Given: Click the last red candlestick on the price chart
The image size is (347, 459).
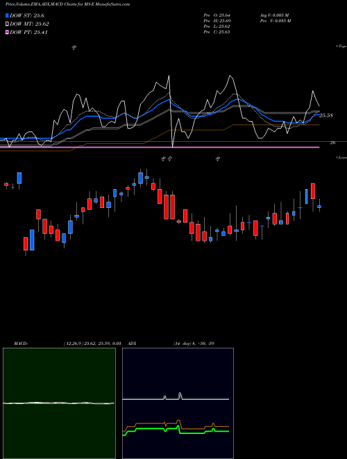Looking at the screenshot, I should (x=313, y=191).
